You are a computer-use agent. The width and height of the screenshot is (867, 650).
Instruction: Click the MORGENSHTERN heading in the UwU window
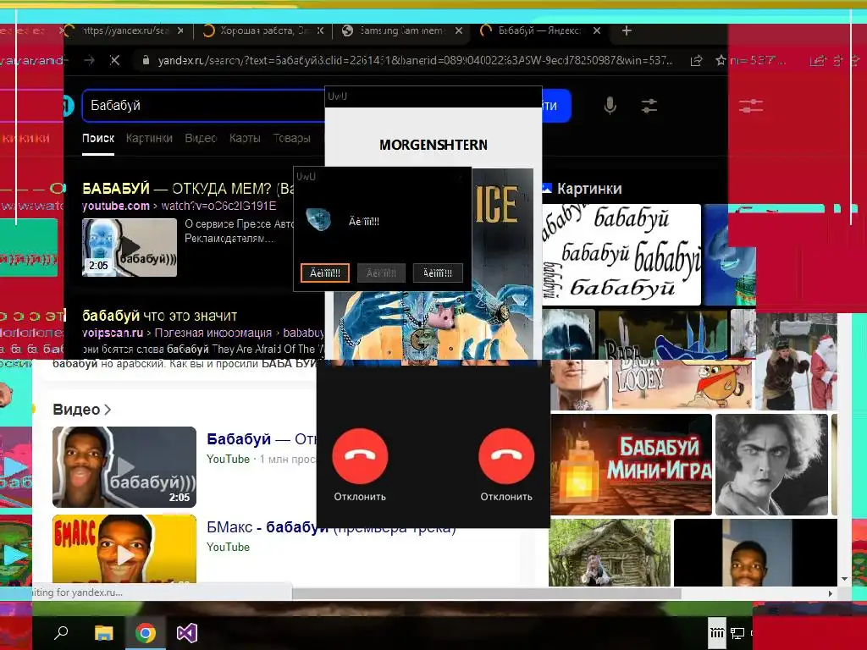(x=433, y=145)
